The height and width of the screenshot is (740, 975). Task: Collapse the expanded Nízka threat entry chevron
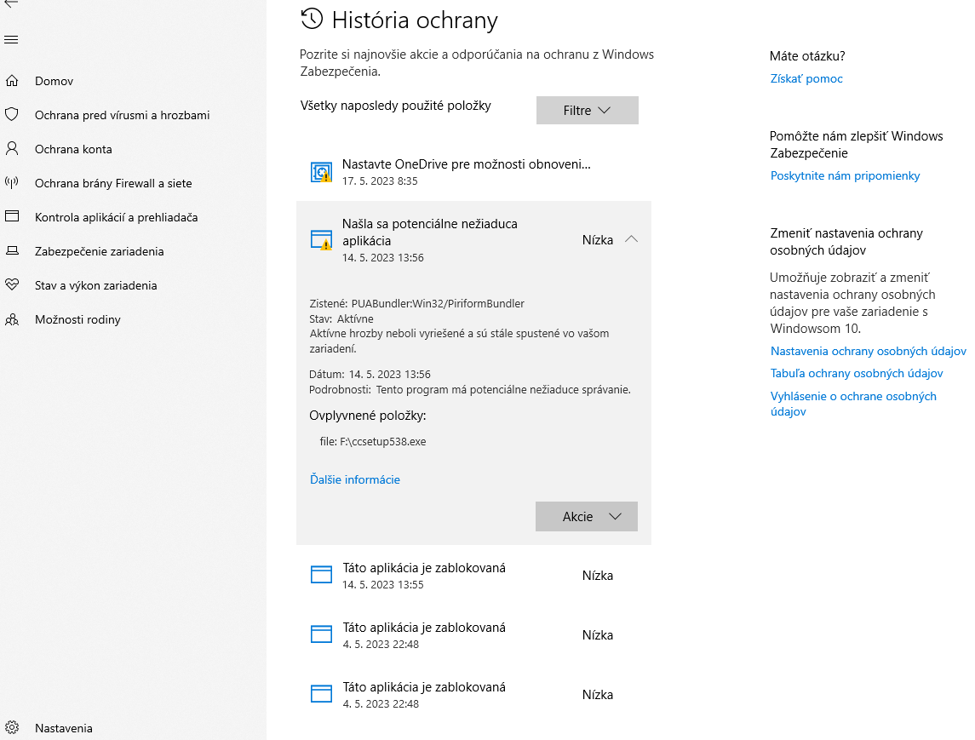[x=631, y=240]
